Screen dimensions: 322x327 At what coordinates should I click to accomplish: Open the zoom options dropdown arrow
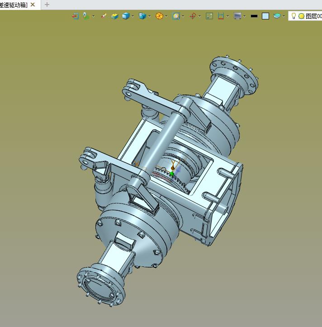[183, 16]
